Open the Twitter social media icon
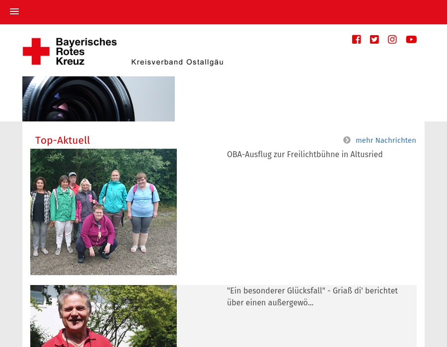Viewport: 447px width, 347px height. point(374,39)
